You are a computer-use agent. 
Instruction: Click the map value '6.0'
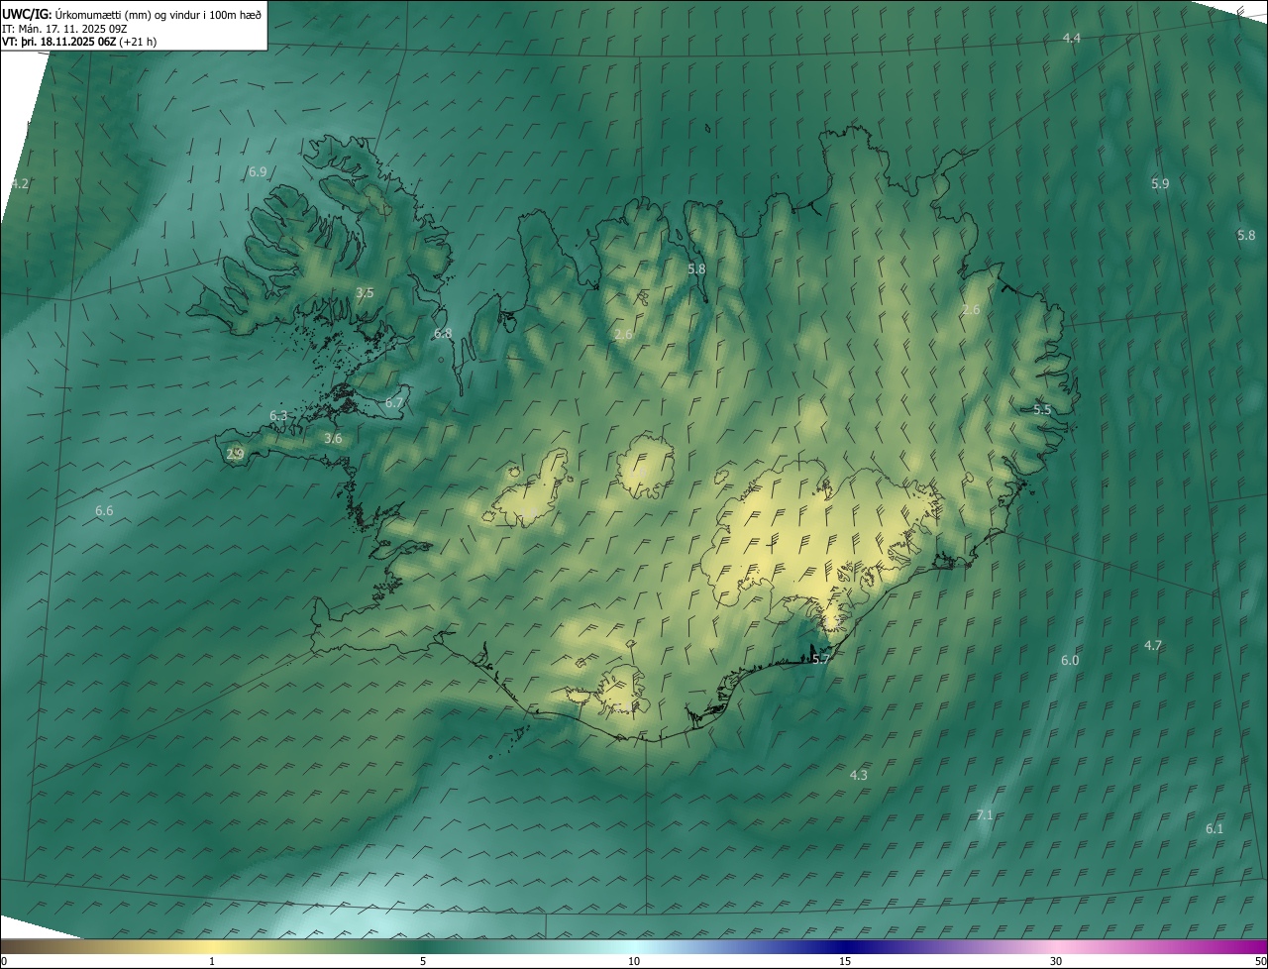coord(1070,660)
